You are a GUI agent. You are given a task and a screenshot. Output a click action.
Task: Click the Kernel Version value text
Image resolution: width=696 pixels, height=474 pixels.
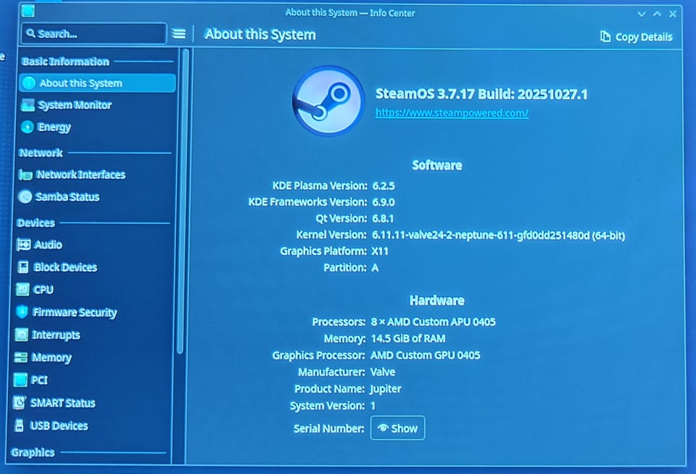coord(498,236)
